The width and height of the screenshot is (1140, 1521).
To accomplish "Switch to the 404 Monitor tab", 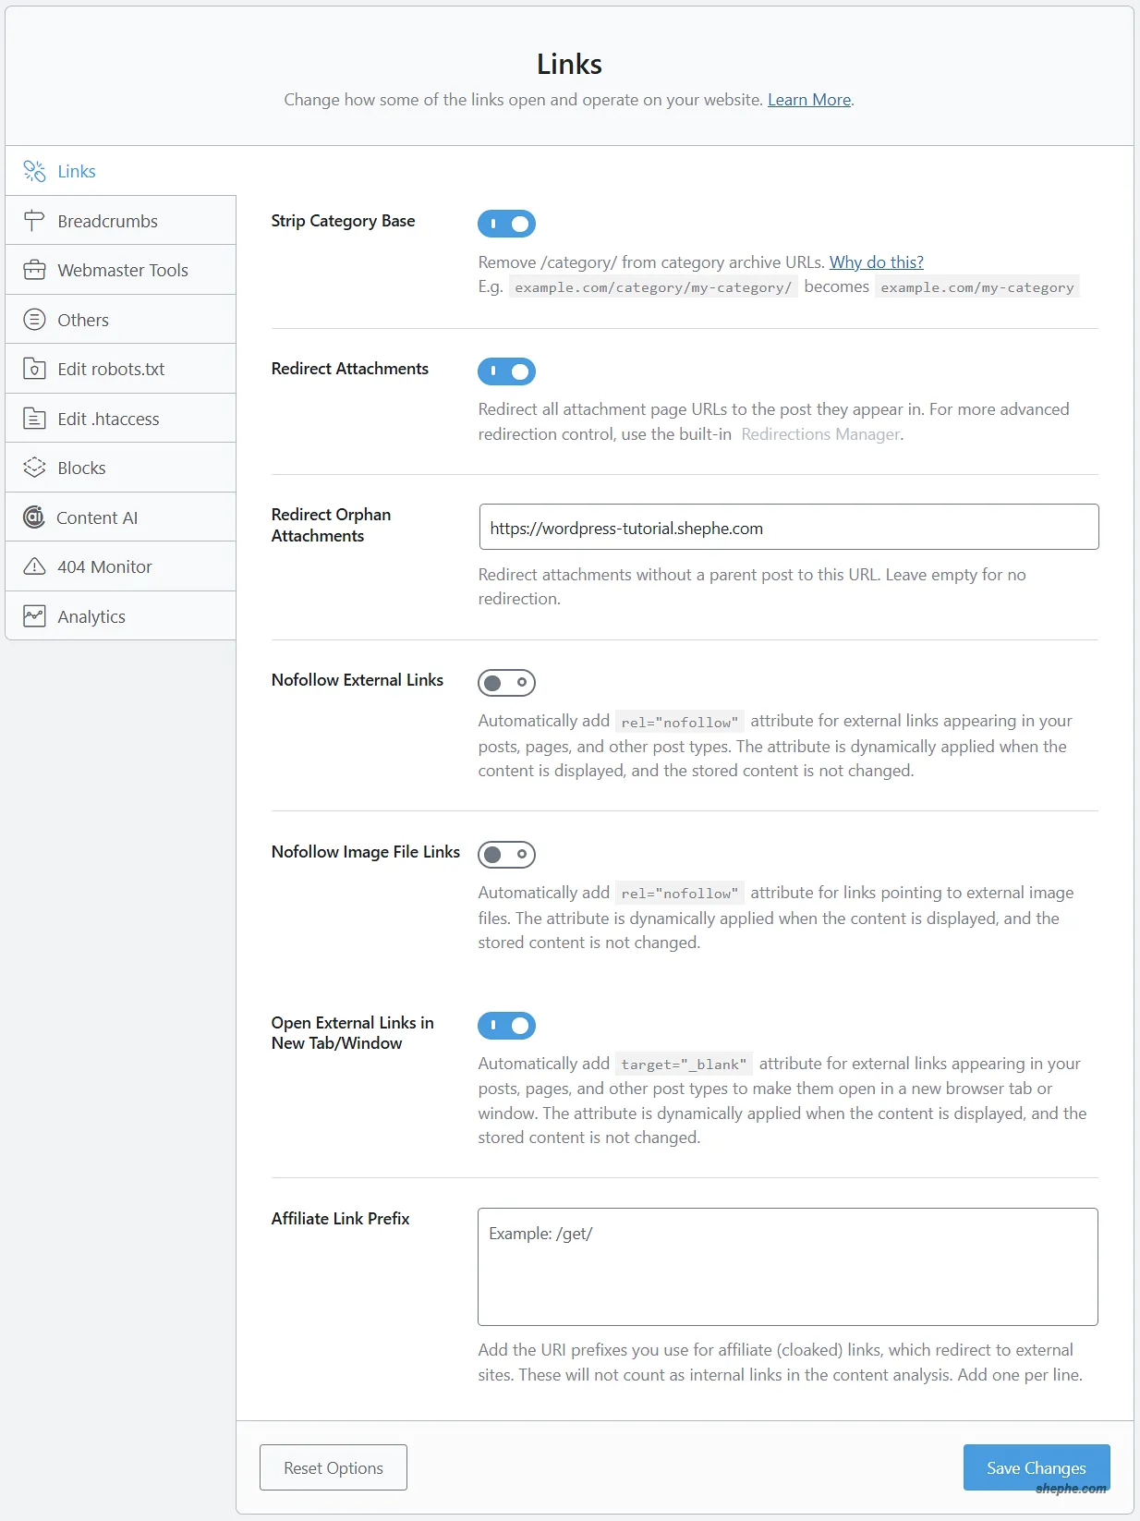I will click(104, 566).
